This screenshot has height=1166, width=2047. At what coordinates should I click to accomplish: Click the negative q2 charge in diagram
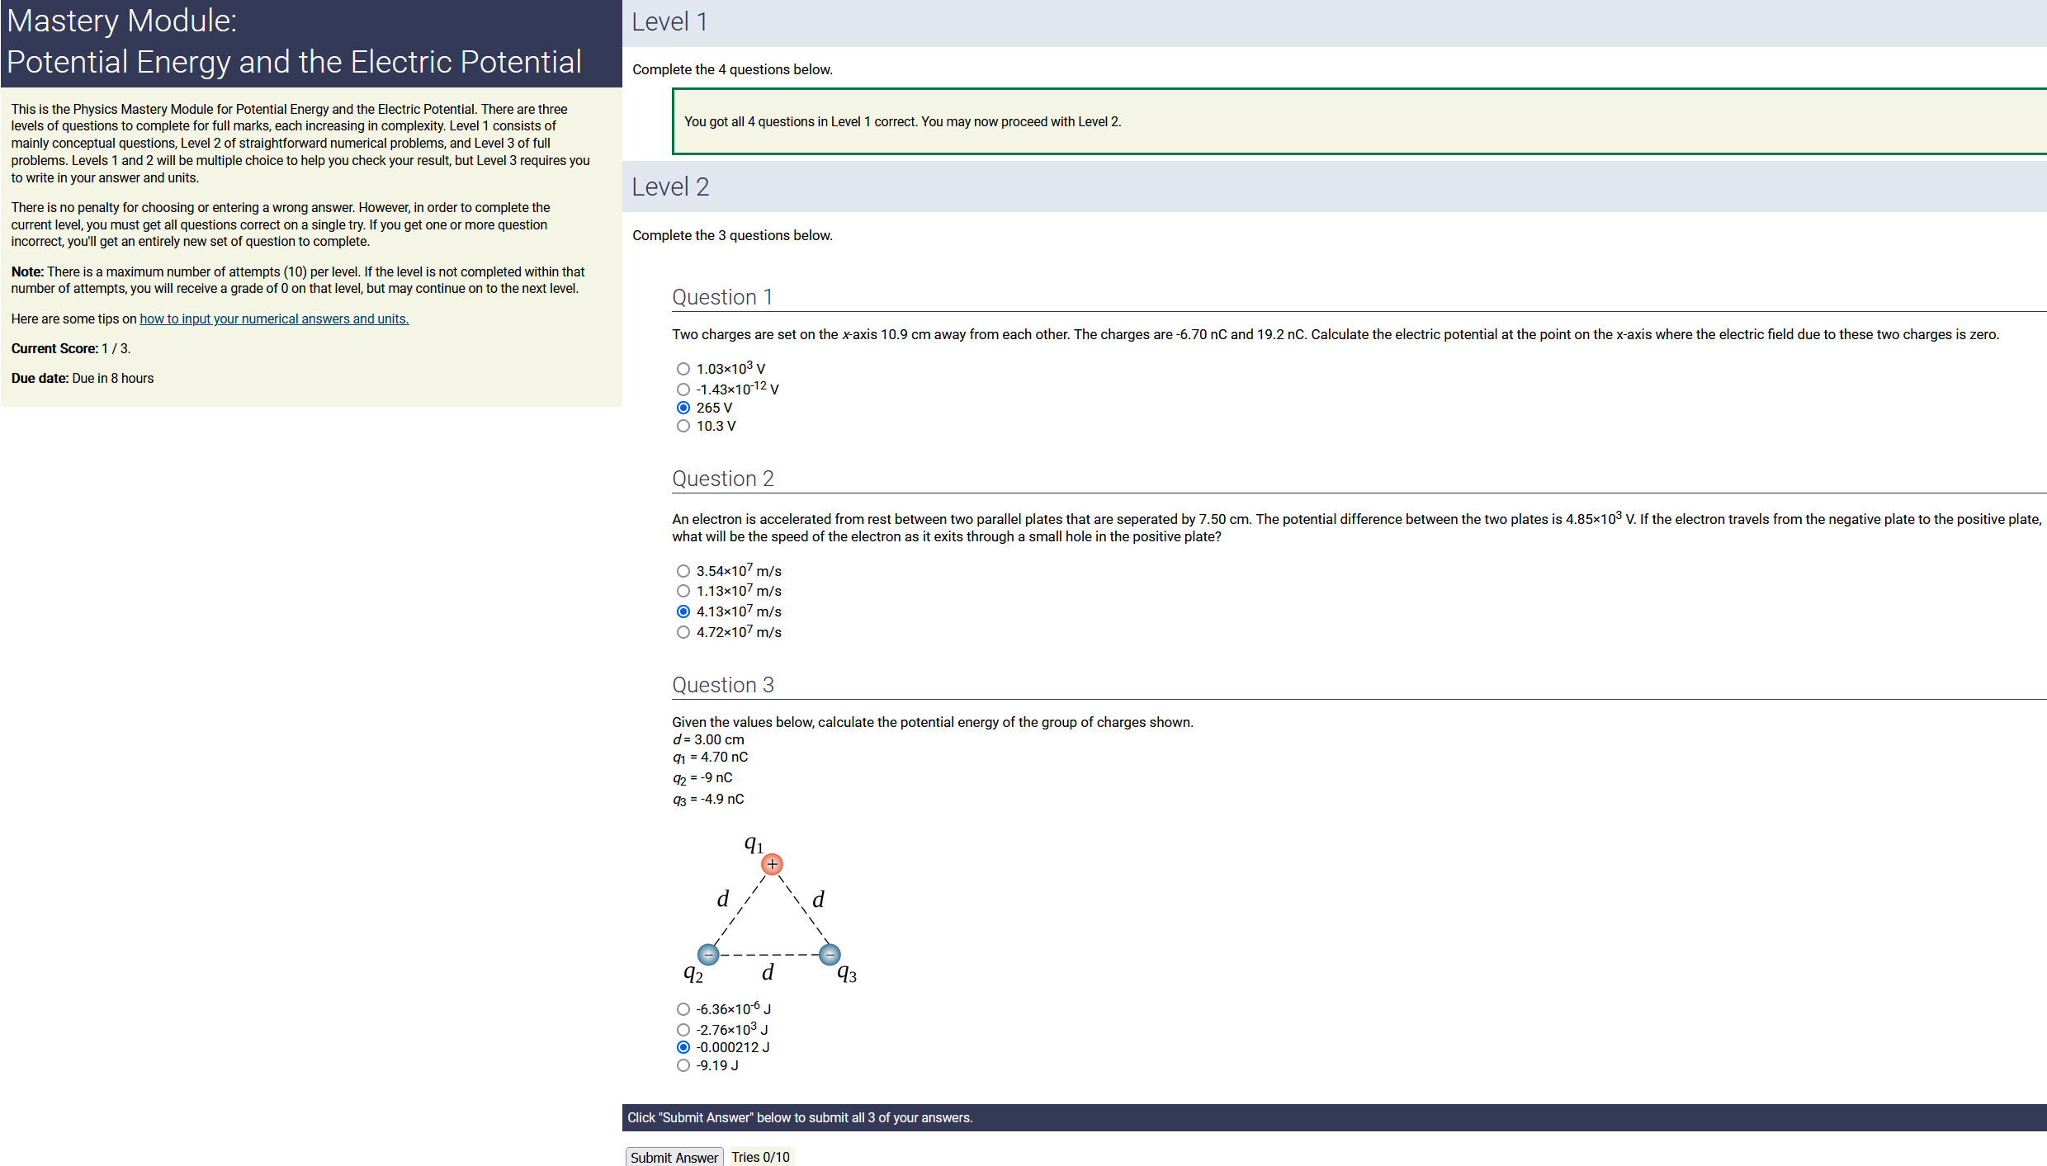[x=708, y=955]
